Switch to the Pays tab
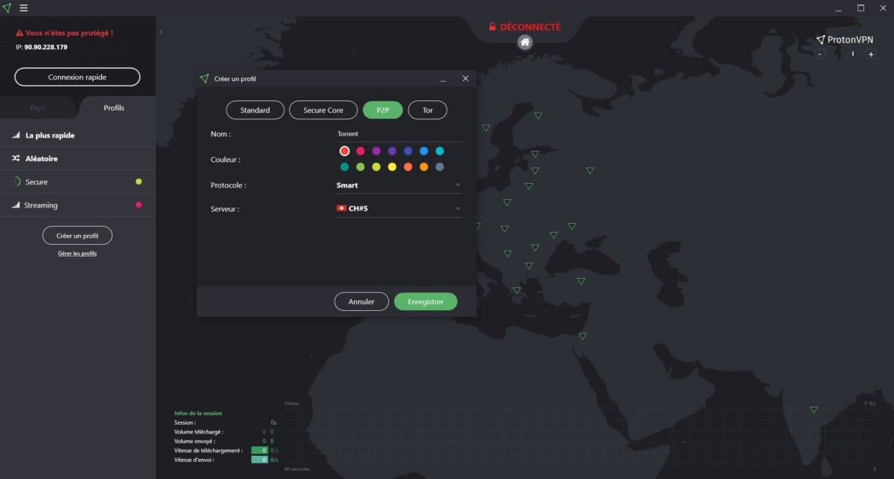The width and height of the screenshot is (894, 479). coord(37,108)
